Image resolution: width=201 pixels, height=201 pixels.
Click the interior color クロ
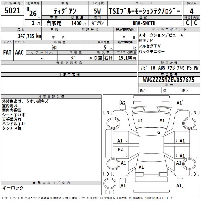[x=73, y=58]
